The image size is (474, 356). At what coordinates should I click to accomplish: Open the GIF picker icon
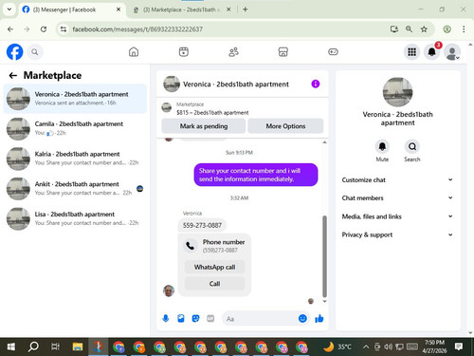pyautogui.click(x=210, y=318)
